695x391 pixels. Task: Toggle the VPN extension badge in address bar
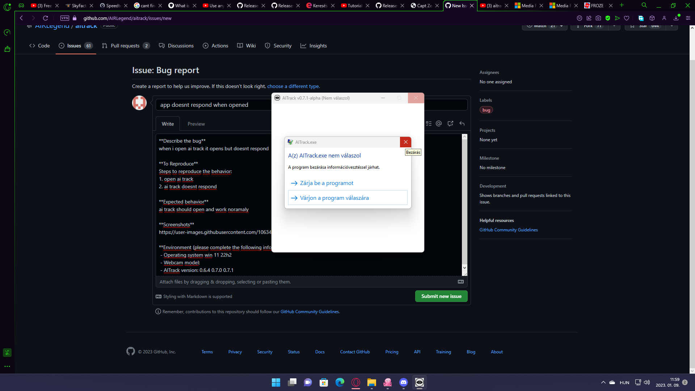64,18
